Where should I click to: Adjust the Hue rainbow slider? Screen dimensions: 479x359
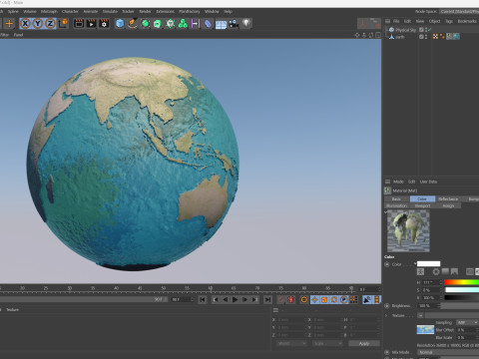pyautogui.click(x=461, y=282)
